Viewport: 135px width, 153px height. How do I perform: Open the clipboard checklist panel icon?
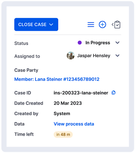pos(116,24)
